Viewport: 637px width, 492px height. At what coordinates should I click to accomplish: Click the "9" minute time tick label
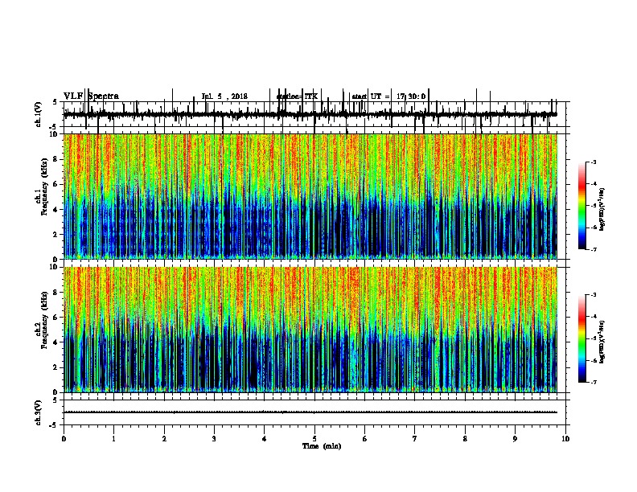515,439
